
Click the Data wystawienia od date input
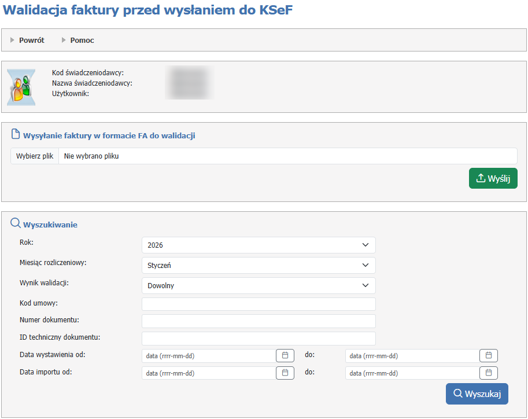208,356
